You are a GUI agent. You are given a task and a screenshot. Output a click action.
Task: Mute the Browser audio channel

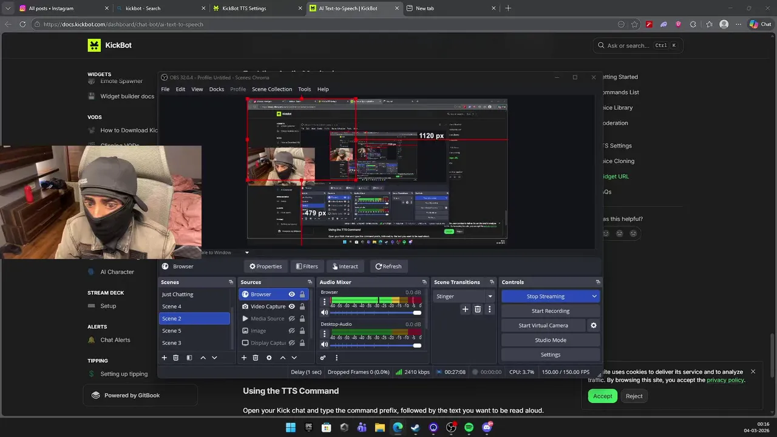(x=324, y=313)
